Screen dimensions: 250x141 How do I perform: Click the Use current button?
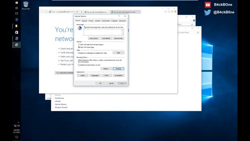(94, 38)
